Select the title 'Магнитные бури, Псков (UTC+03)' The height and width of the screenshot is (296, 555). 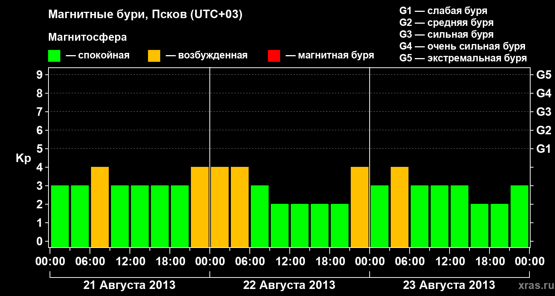coord(145,15)
